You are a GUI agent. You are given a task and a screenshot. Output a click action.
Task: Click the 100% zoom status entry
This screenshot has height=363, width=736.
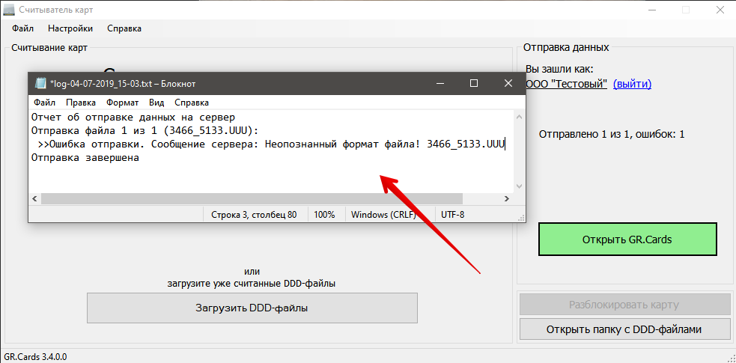pyautogui.click(x=324, y=215)
